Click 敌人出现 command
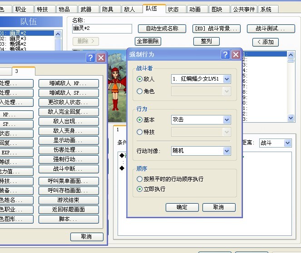Screen dimensions: 301x253 pos(69,121)
